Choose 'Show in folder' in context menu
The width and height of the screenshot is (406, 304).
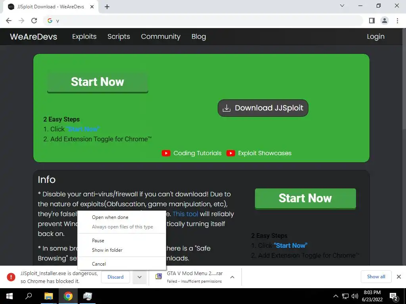pos(122,250)
